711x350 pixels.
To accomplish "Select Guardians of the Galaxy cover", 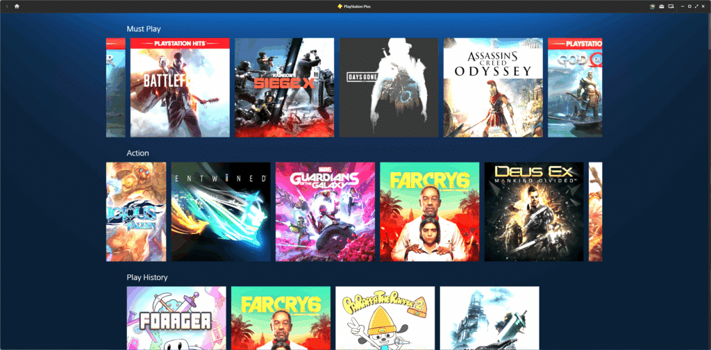I will pos(325,212).
